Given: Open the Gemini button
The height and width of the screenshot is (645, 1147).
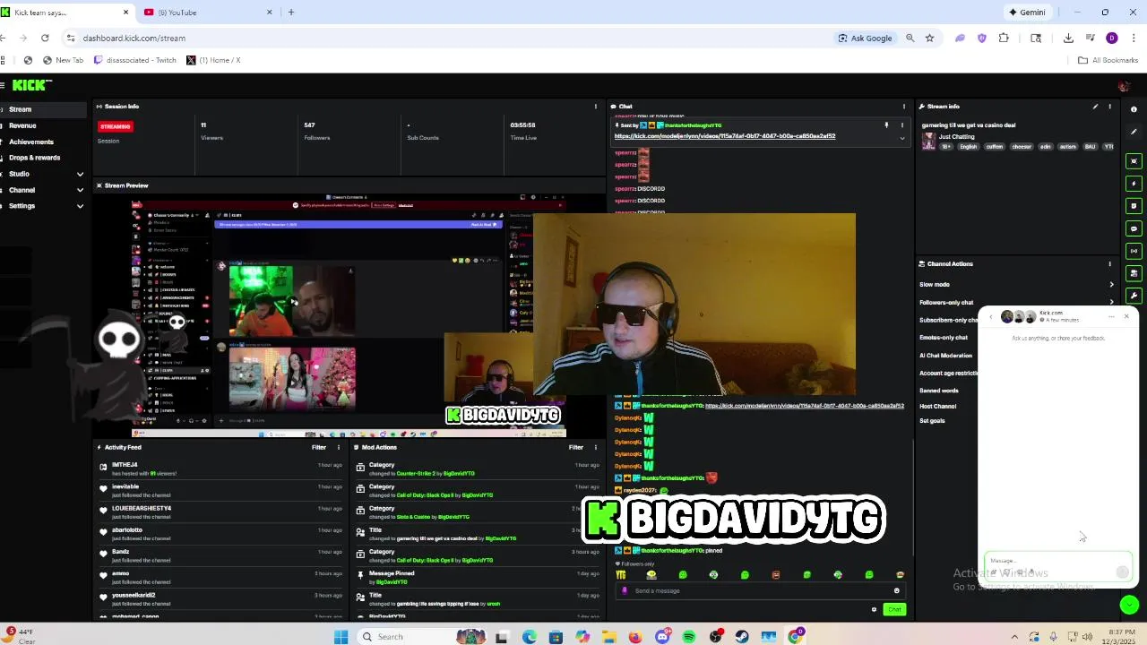Looking at the screenshot, I should (1027, 13).
